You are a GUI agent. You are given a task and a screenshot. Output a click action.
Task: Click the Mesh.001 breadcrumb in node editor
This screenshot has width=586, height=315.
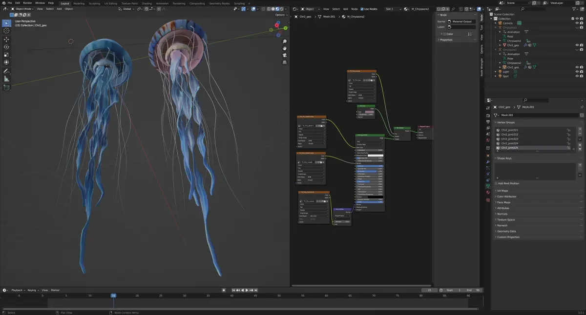coord(330,17)
